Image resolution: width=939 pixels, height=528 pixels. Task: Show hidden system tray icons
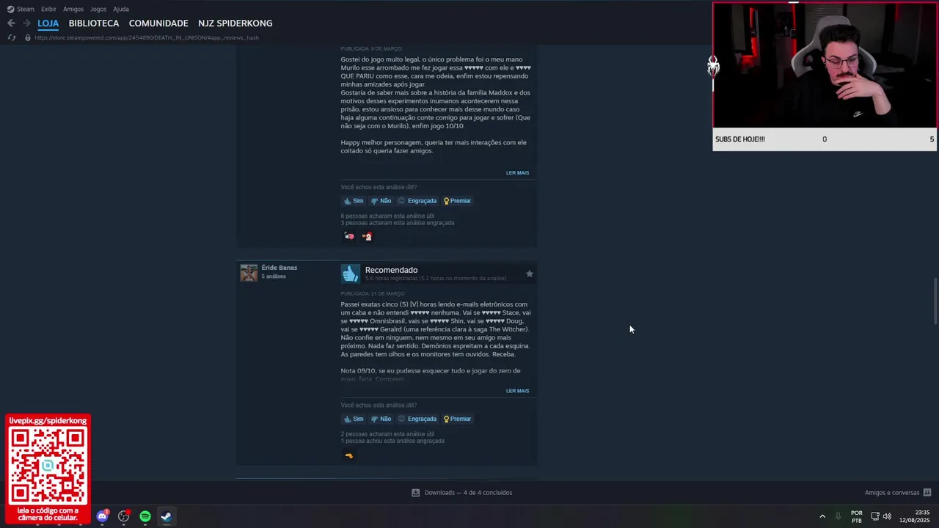coord(822,516)
